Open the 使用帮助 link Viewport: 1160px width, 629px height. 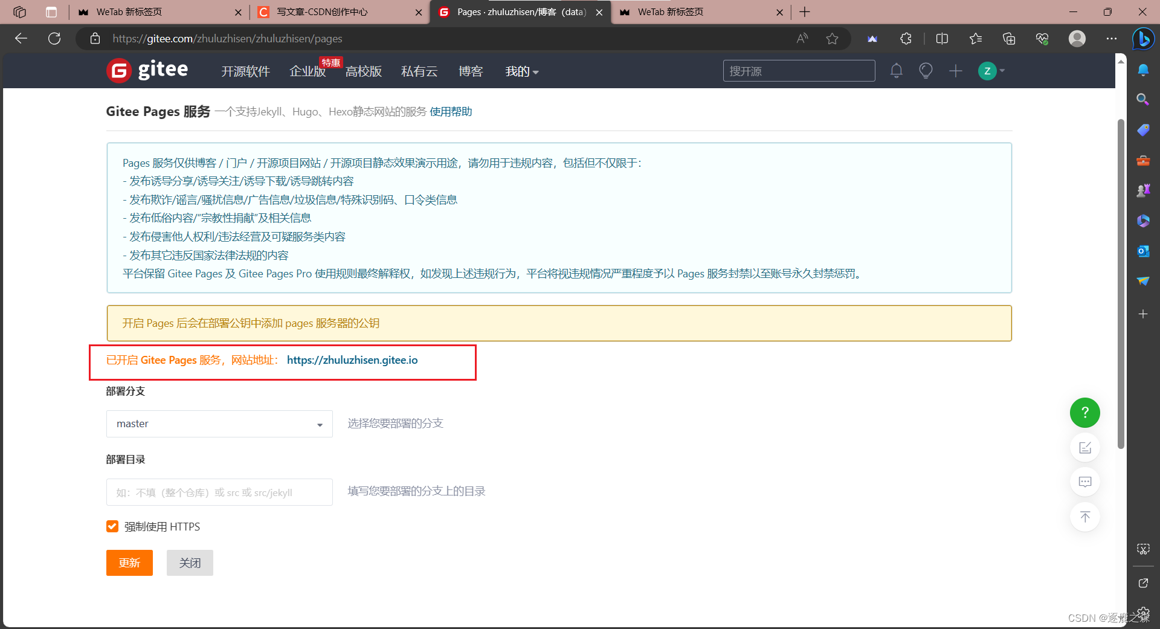pos(451,112)
